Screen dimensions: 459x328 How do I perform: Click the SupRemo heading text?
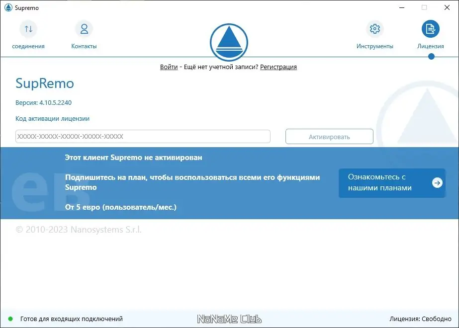44,83
